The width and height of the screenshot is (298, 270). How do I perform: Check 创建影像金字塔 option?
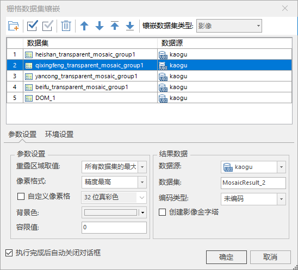(x=162, y=212)
